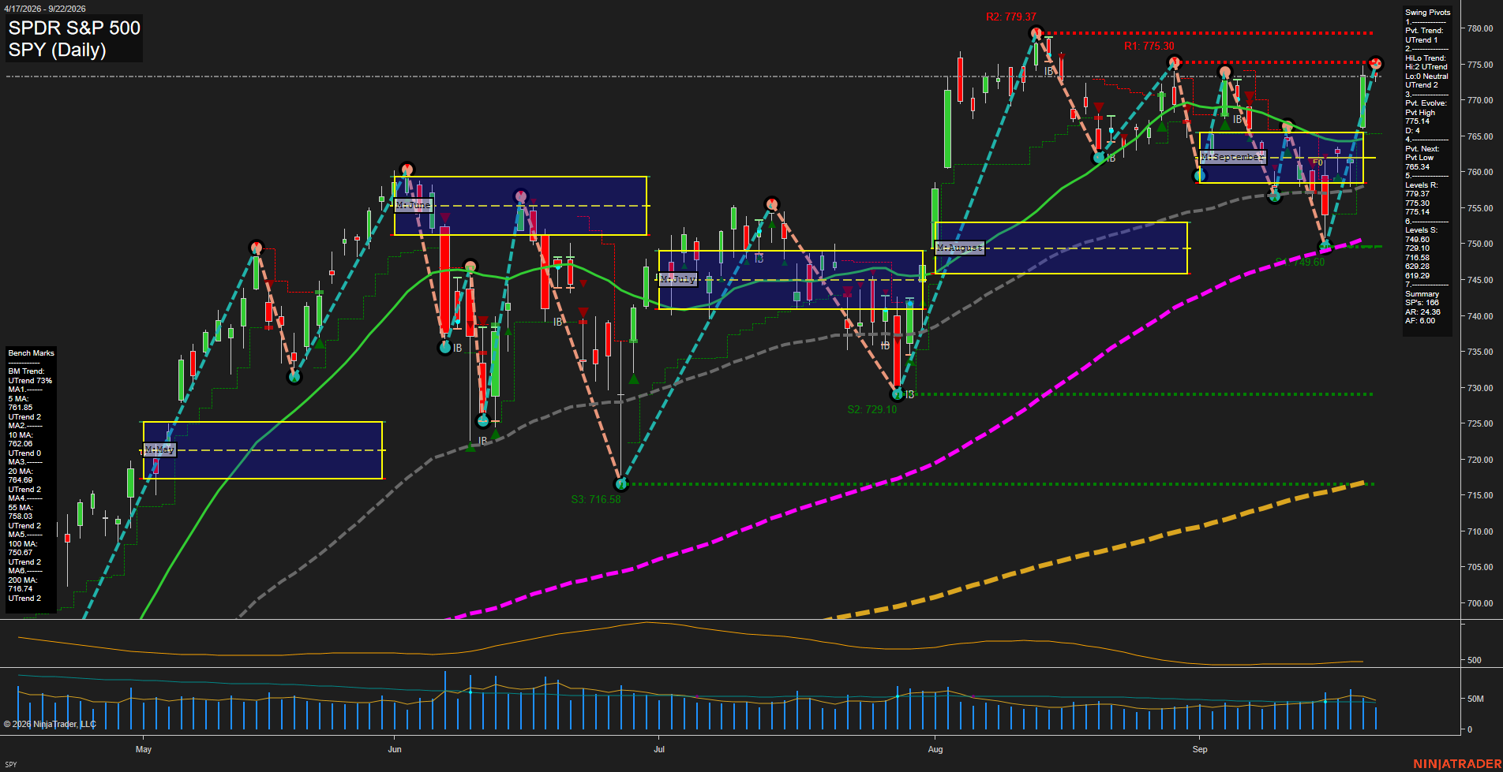Open the Swing Pivots panel header
The image size is (1503, 772).
coord(1427,13)
